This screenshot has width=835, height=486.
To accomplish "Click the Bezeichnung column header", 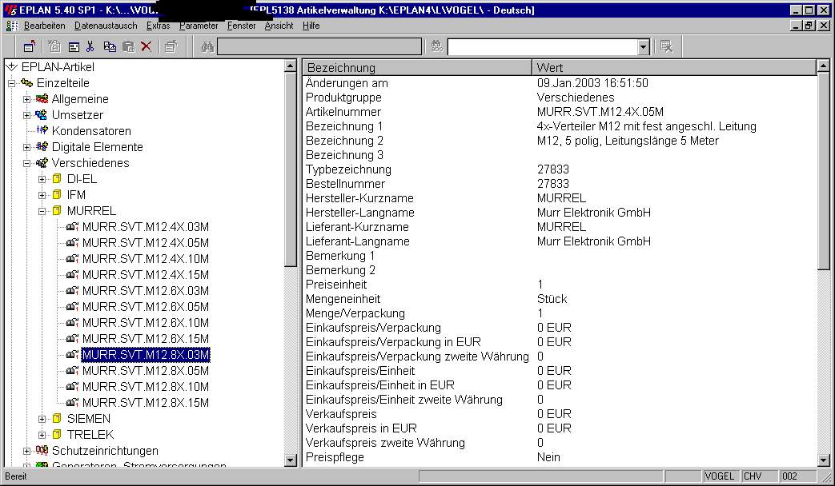I will click(418, 67).
